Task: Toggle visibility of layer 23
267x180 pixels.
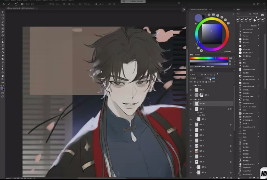Action: 191,109
